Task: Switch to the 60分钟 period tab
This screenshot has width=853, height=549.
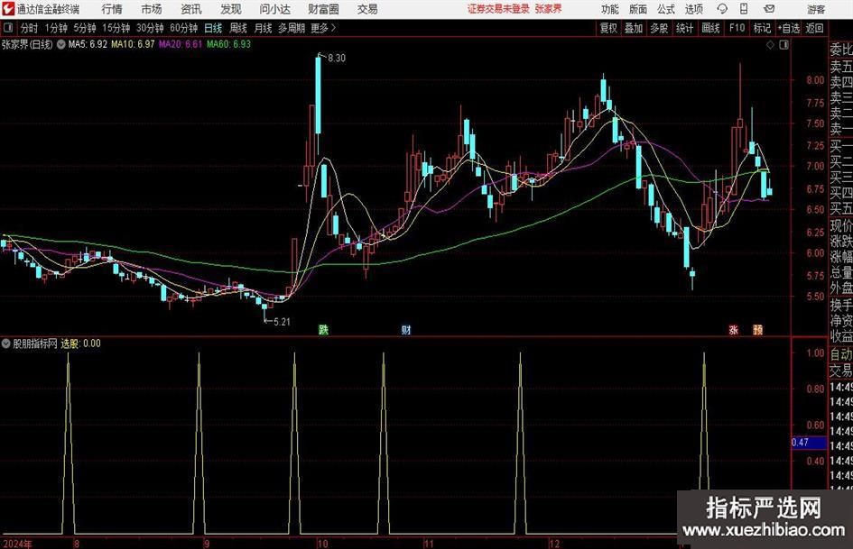Action: [183, 28]
